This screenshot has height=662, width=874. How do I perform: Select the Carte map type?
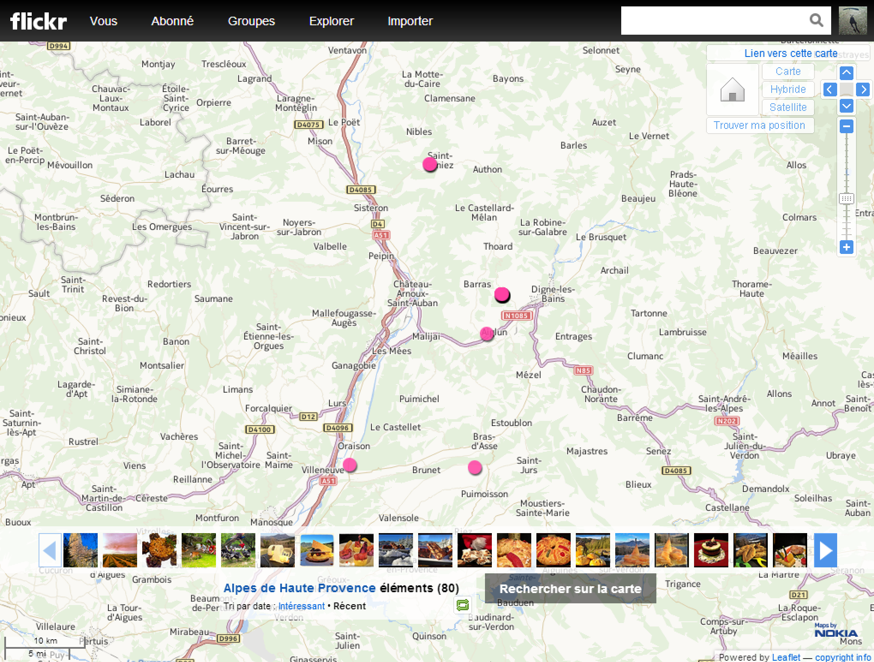pyautogui.click(x=787, y=72)
